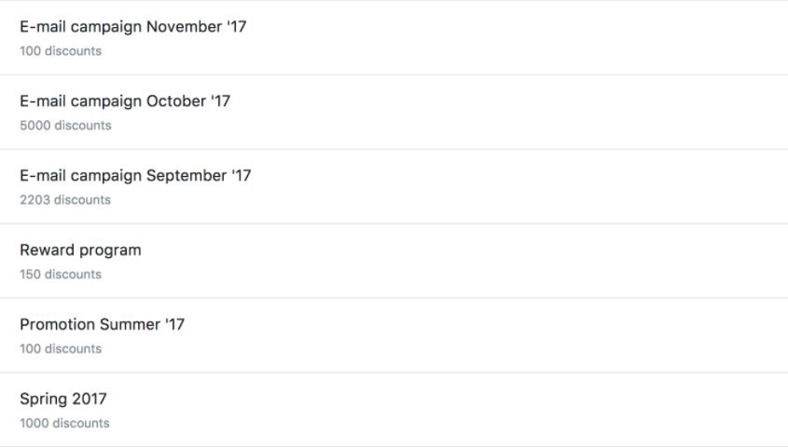Click 100 discounts under Promotion Summer '17
Image resolution: width=788 pixels, height=447 pixels.
click(x=61, y=348)
